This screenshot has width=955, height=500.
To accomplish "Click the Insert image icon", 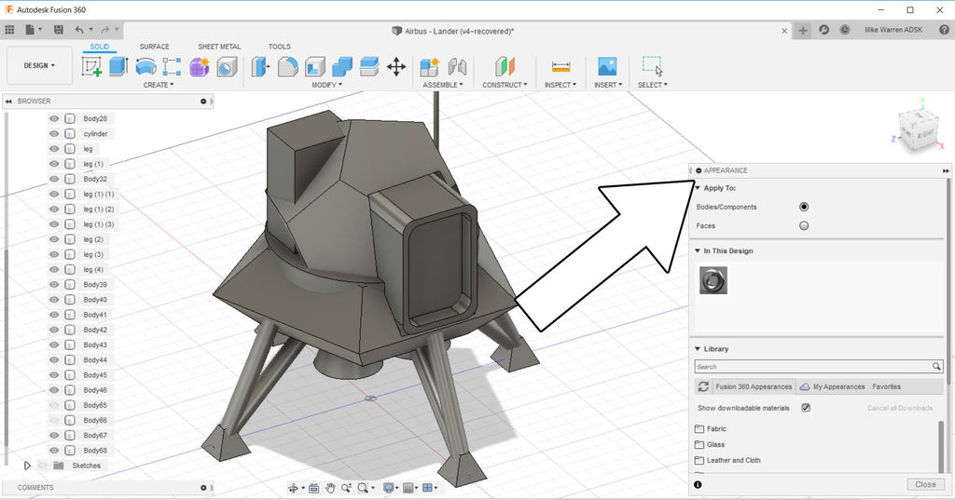I will click(x=607, y=67).
